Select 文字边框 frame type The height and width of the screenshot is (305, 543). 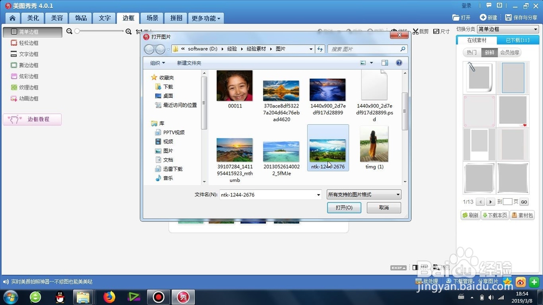24,54
